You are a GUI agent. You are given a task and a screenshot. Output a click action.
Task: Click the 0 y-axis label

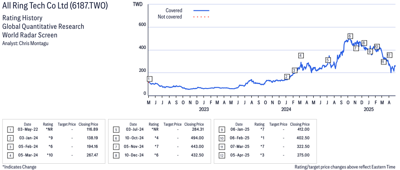click(x=145, y=94)
